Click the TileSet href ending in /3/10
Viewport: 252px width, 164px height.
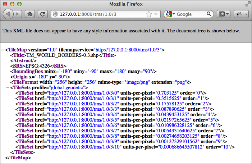coord(84,147)
